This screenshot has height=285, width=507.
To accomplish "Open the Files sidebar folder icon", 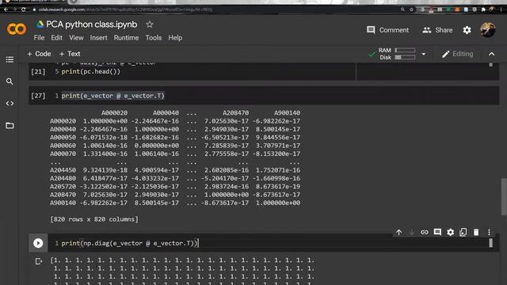I will pos(10,125).
